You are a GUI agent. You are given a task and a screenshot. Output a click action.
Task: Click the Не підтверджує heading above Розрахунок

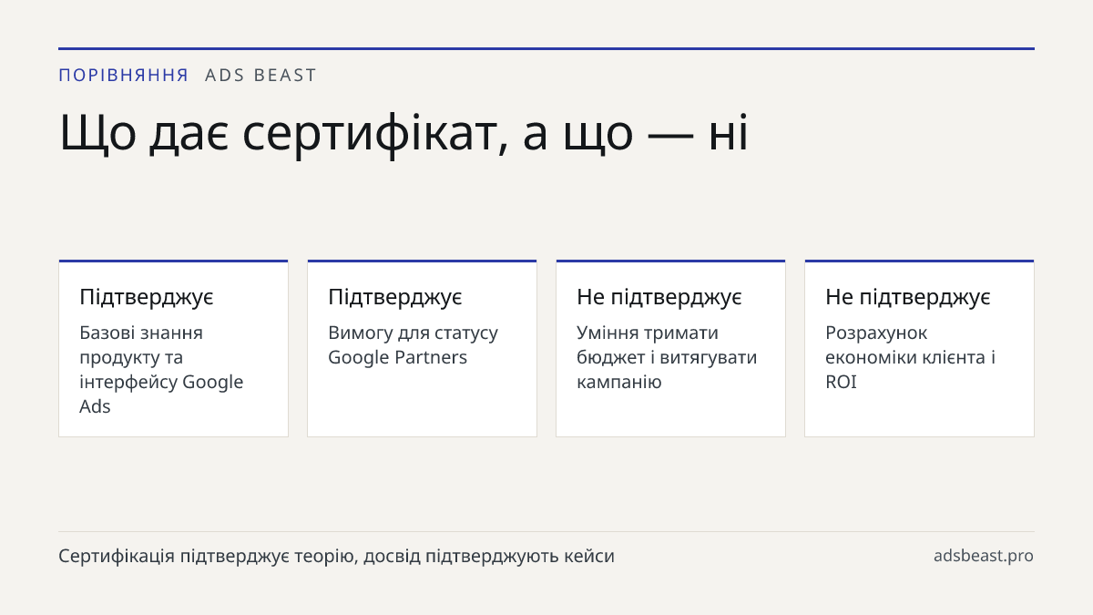point(908,297)
